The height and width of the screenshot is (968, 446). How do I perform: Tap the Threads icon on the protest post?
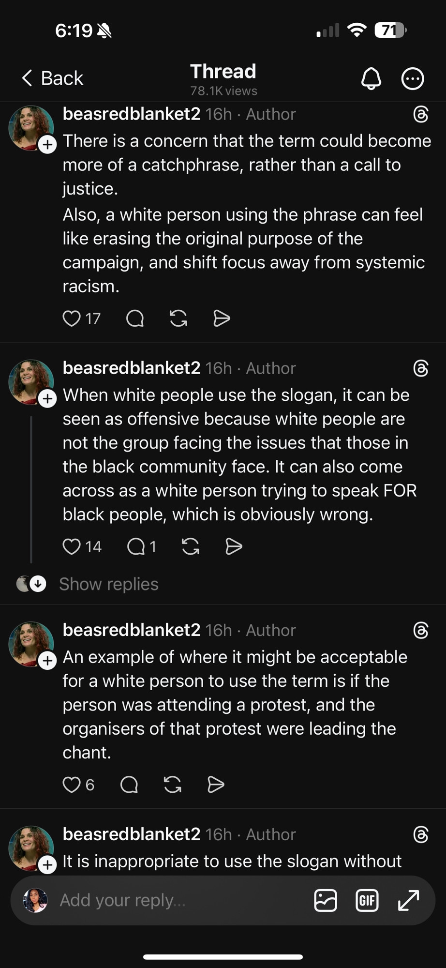421,631
